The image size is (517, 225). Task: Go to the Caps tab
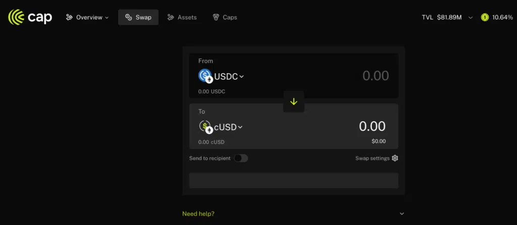pyautogui.click(x=225, y=18)
